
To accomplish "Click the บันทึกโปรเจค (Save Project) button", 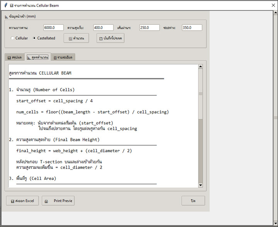I will pyautogui.click(x=110, y=38).
